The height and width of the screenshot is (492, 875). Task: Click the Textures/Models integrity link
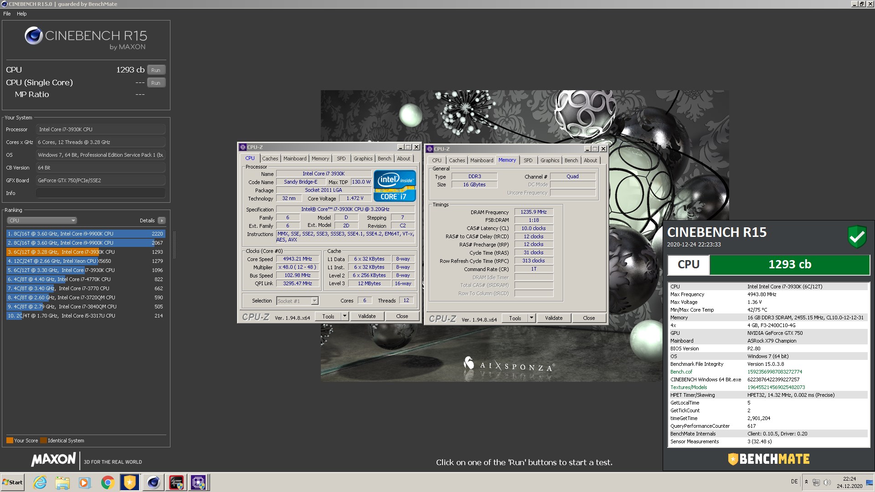pos(688,387)
